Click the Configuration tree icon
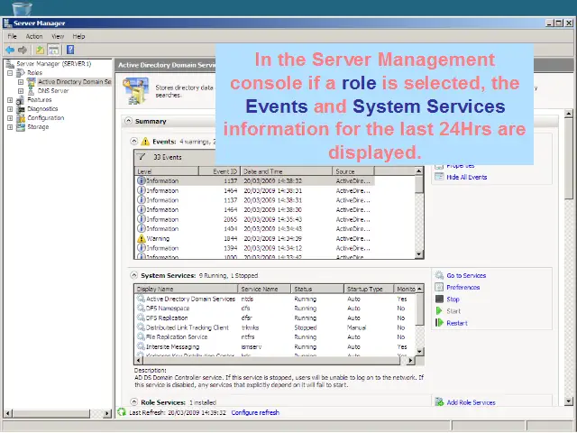This screenshot has height=433, width=577. tap(21, 118)
